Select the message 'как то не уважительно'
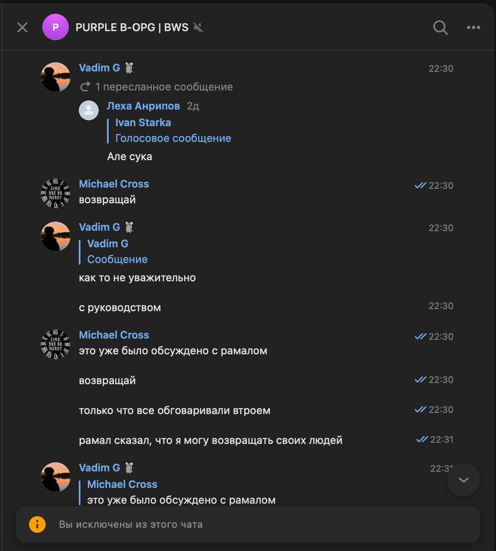Screen dimensions: 496x551 137,278
